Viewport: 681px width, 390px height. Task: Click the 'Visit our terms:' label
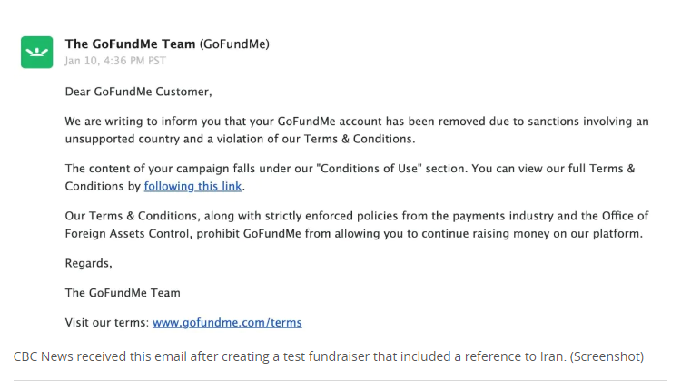[x=107, y=322]
